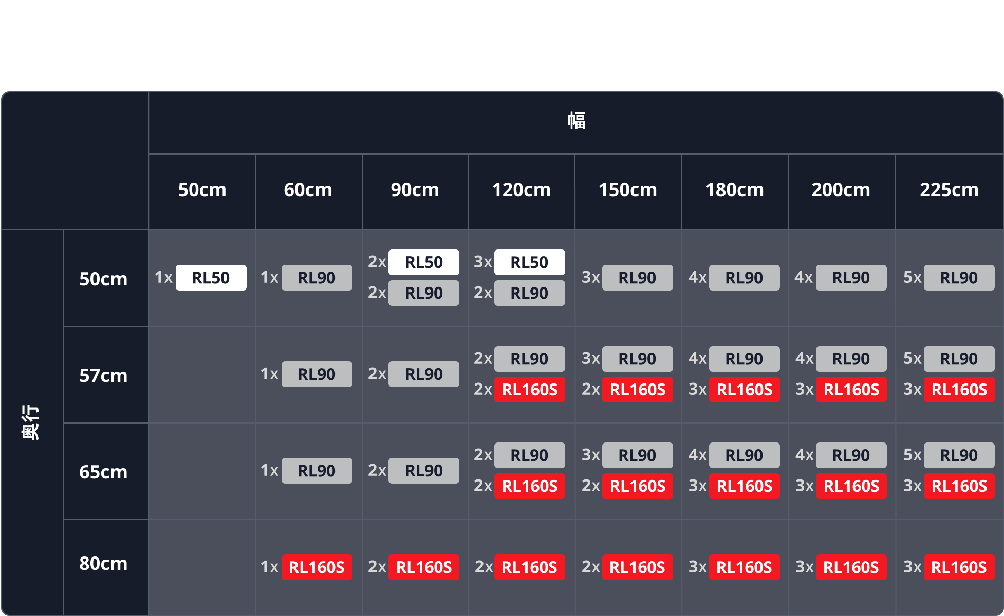Image resolution: width=1004 pixels, height=616 pixels.
Task: Click the RL160S badge at 225cm width, 80cm depth
Action: pyautogui.click(x=959, y=567)
